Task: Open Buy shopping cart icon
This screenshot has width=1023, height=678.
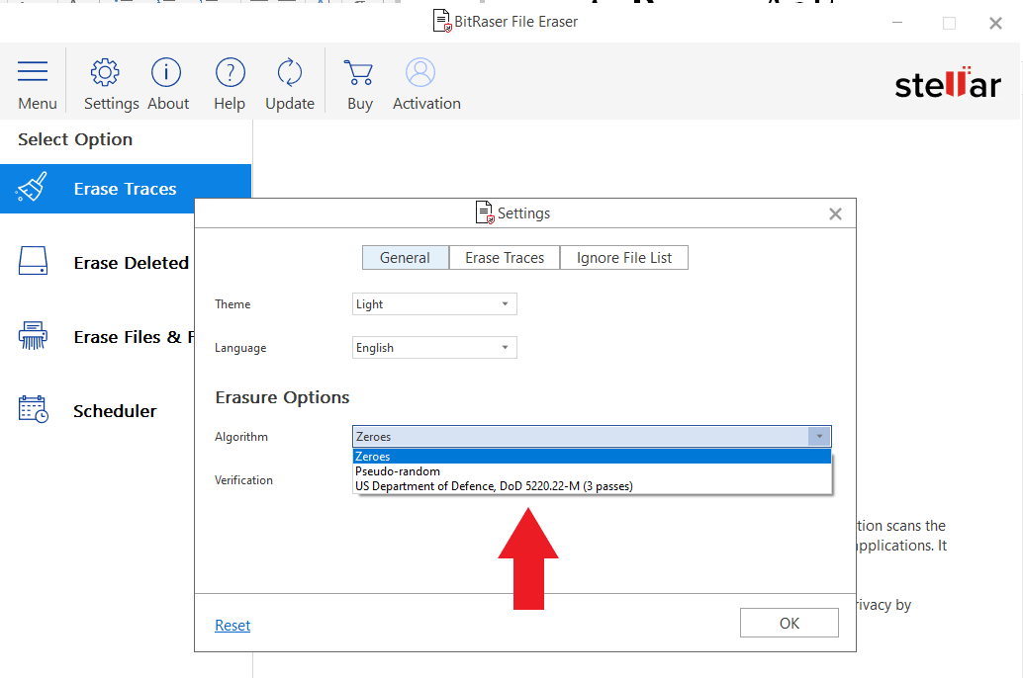Action: (358, 72)
